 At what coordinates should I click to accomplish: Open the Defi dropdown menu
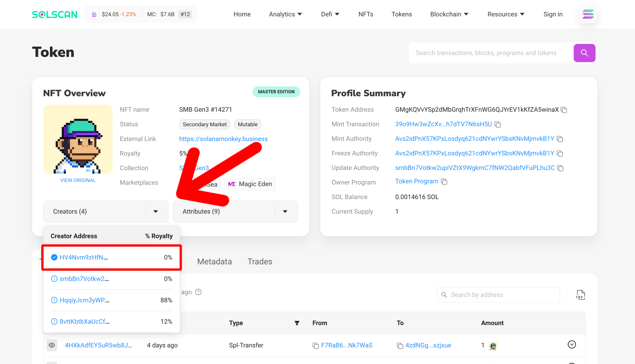[330, 14]
